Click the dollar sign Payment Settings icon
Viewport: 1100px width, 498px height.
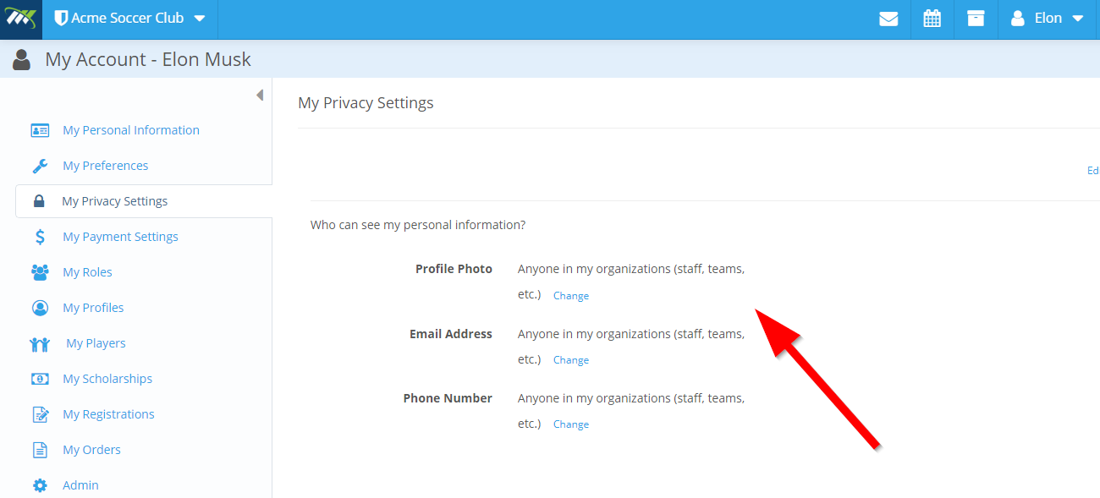click(40, 237)
